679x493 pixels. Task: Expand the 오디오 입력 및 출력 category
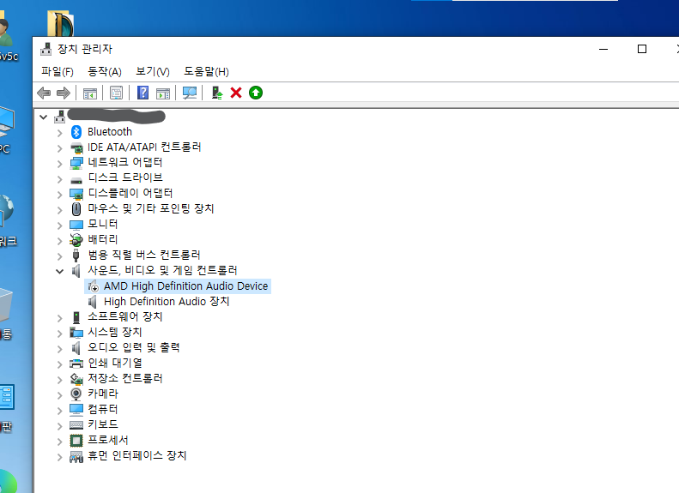(x=60, y=349)
